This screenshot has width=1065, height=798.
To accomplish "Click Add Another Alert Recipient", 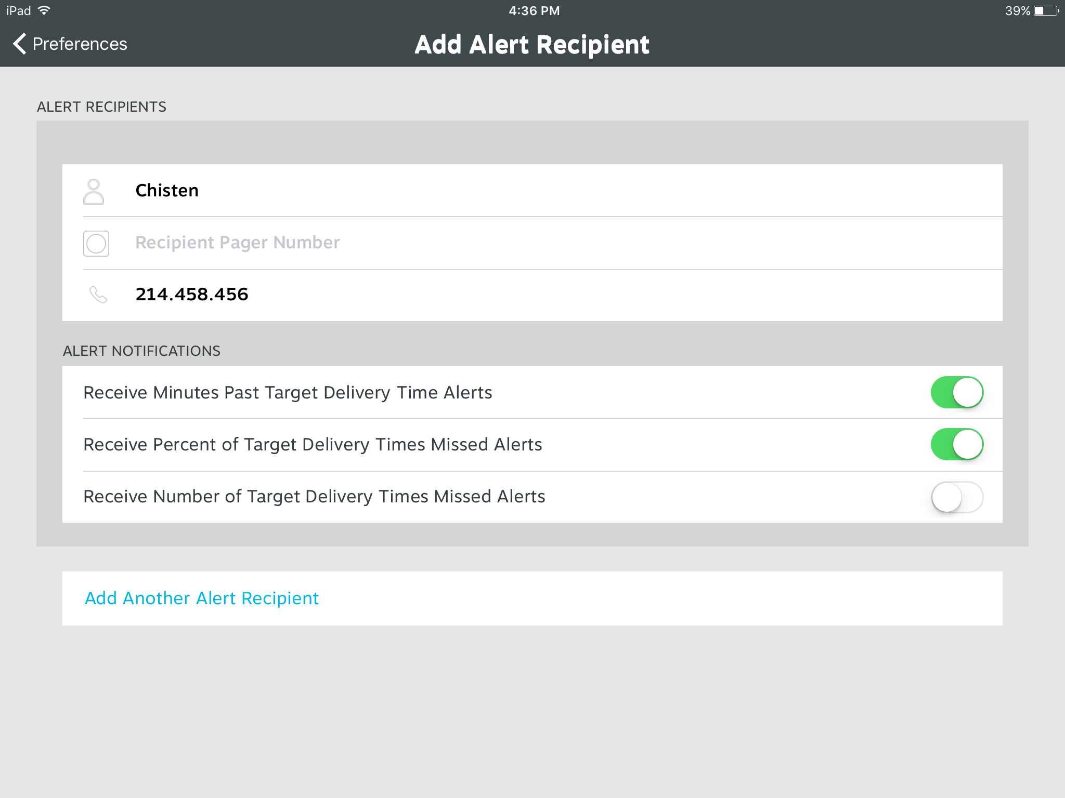I will coord(532,598).
